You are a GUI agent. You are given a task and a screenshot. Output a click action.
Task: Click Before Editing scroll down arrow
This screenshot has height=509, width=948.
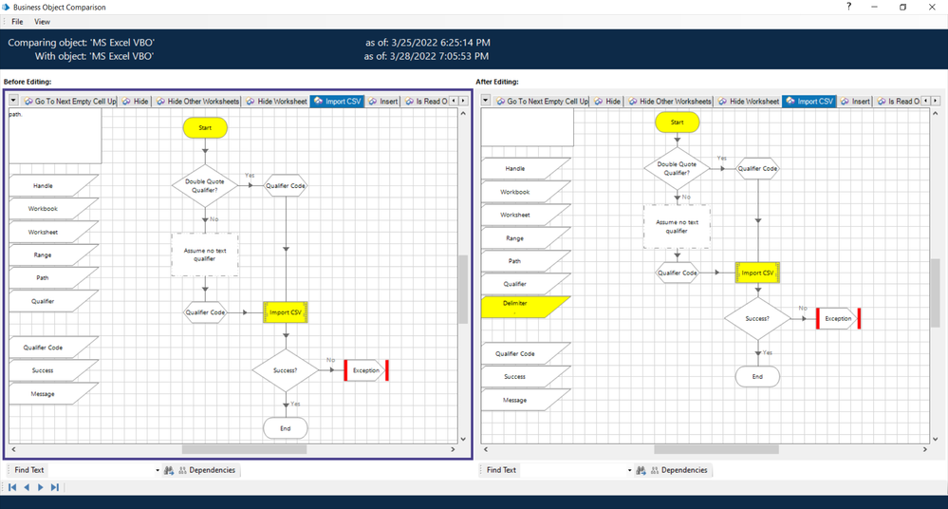(463, 440)
